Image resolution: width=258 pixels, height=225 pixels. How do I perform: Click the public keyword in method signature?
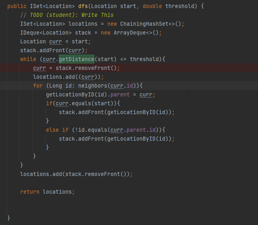[x=17, y=6]
